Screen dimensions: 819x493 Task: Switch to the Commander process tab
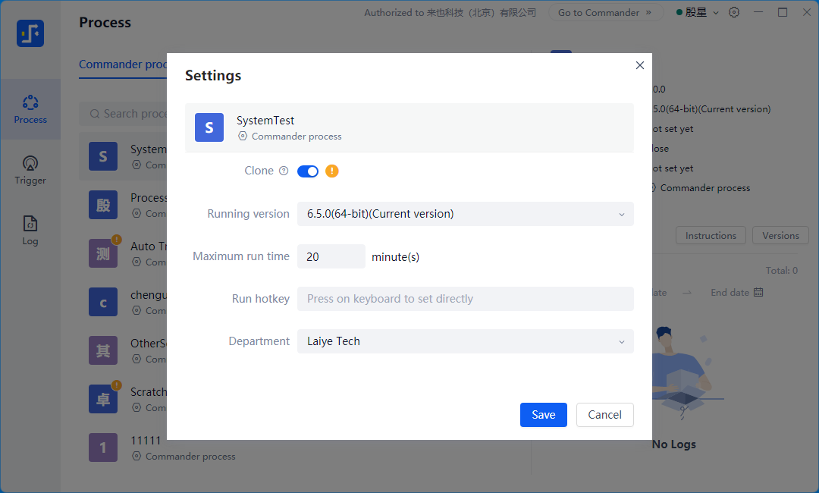pos(123,64)
